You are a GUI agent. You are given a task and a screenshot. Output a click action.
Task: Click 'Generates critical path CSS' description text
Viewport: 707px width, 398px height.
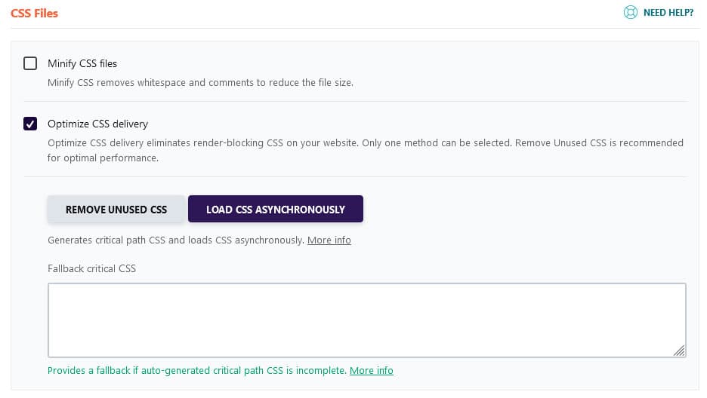point(175,240)
